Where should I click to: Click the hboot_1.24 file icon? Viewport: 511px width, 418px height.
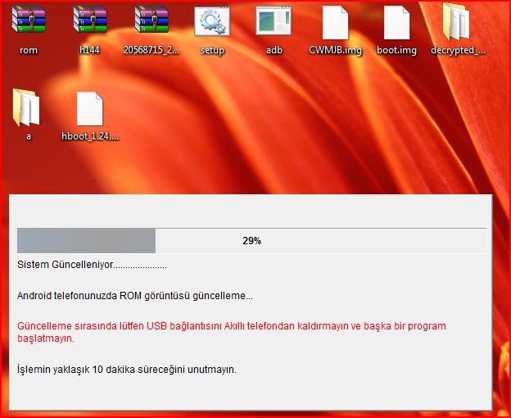[89, 109]
